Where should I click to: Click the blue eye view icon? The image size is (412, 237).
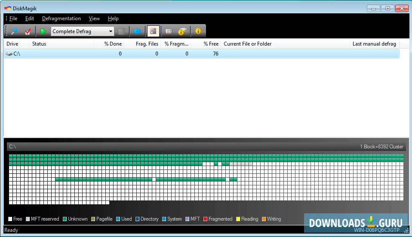(137, 31)
